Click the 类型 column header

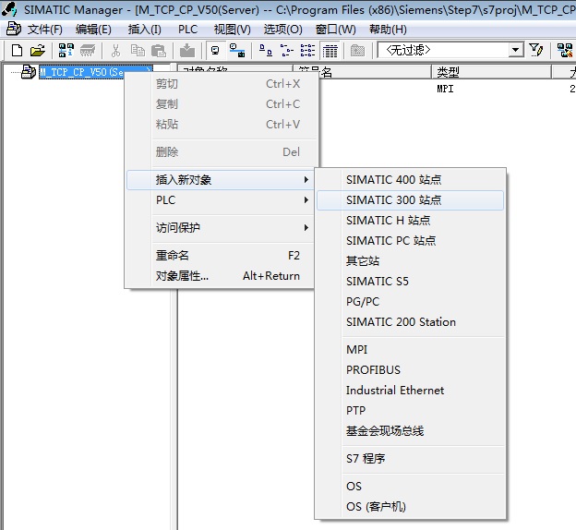point(491,72)
